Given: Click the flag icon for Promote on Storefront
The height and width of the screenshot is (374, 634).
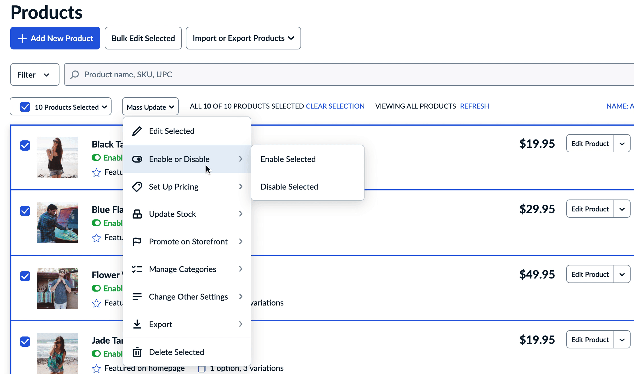Looking at the screenshot, I should [137, 242].
